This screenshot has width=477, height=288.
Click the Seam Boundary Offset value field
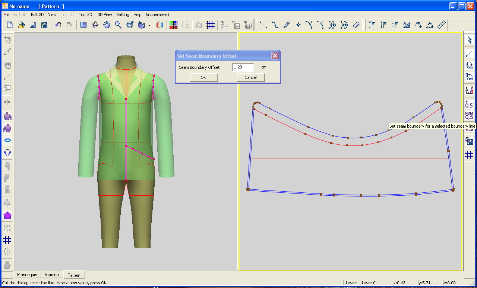(243, 67)
